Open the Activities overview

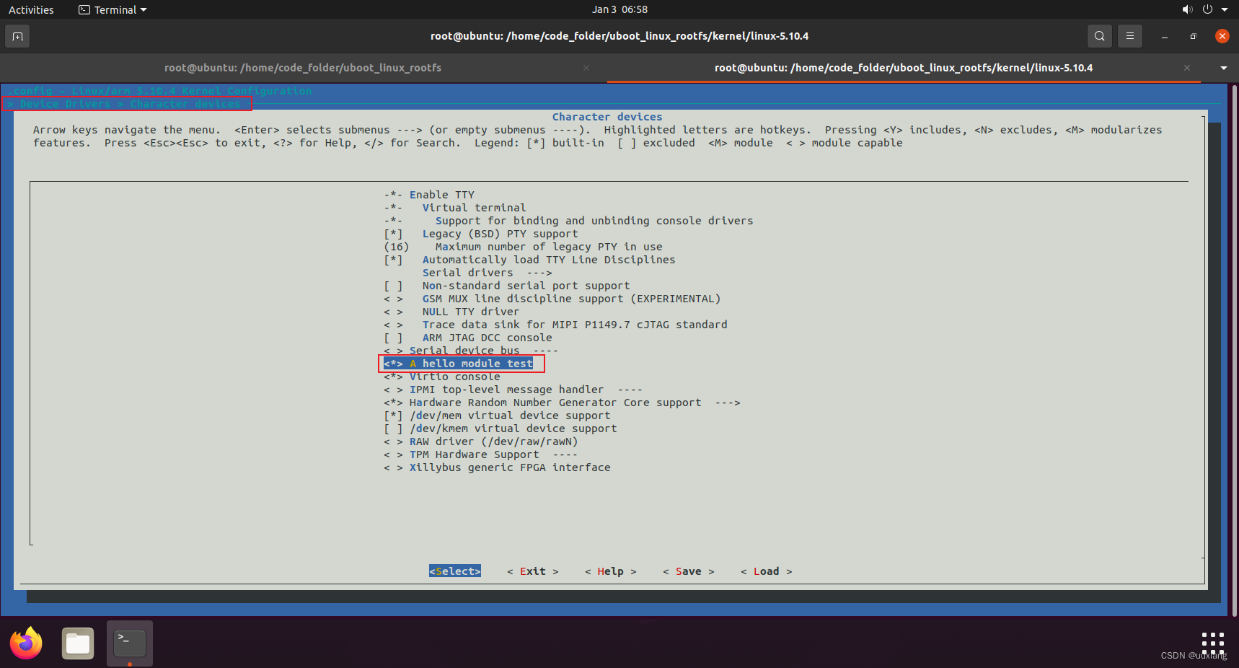tap(31, 10)
